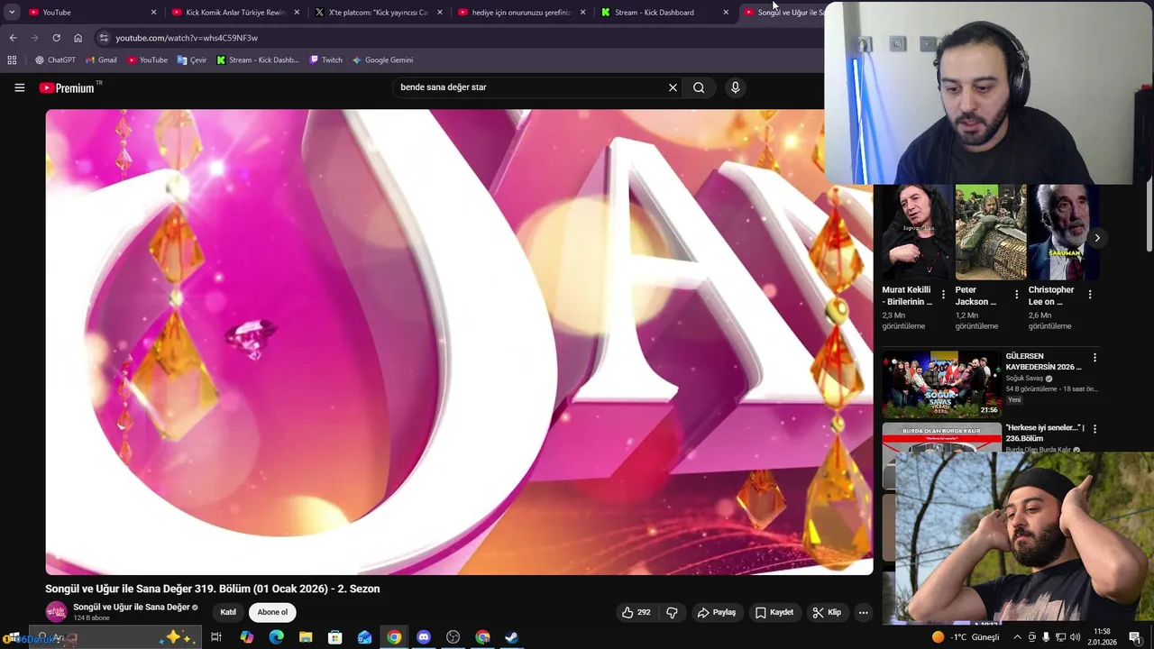Subscribe with the Abone ol button
Viewport: 1154px width, 649px height.
point(272,612)
